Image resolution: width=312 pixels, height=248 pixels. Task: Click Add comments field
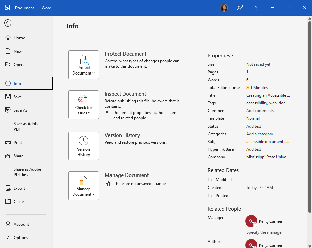[x=260, y=111]
